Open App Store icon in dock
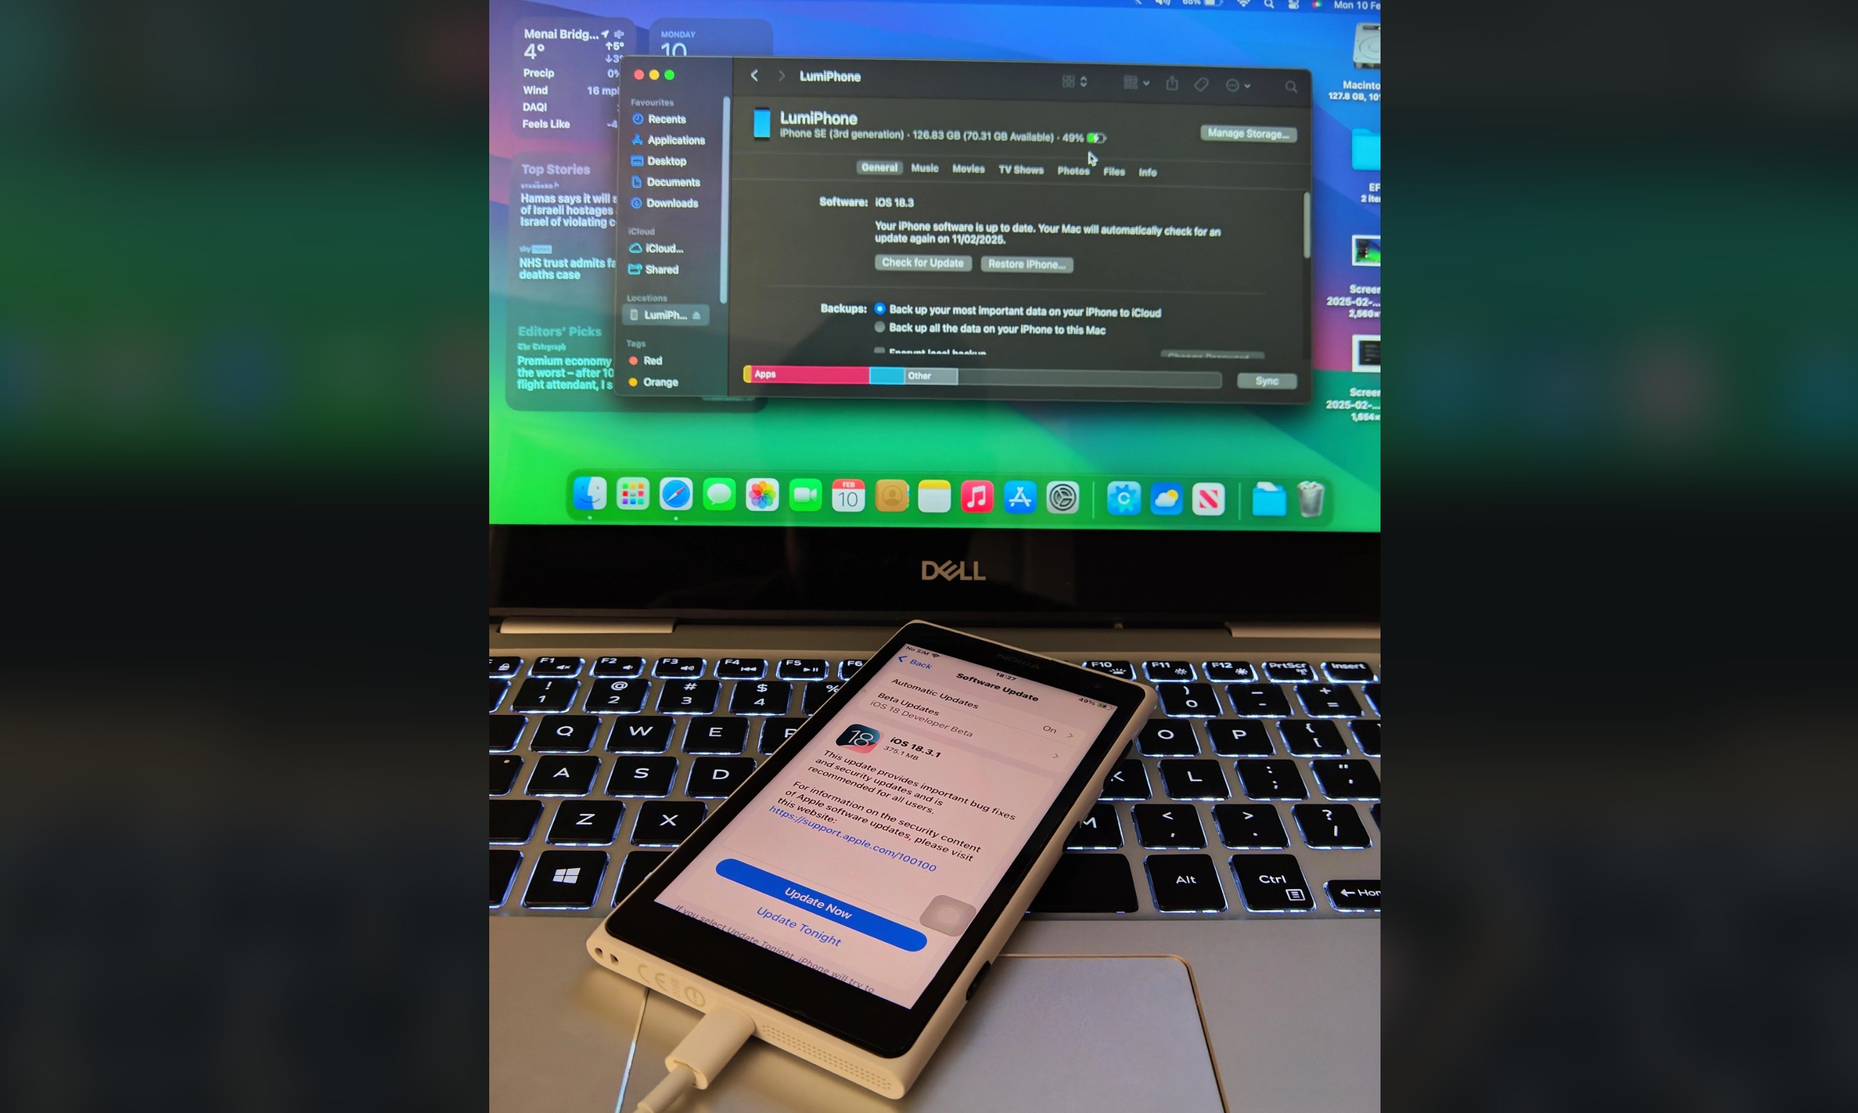1858x1113 pixels. 1021,497
